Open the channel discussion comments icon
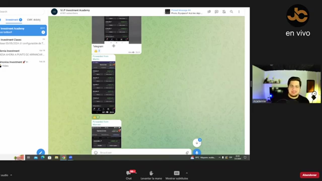This screenshot has height=181, width=322. click(x=216, y=12)
